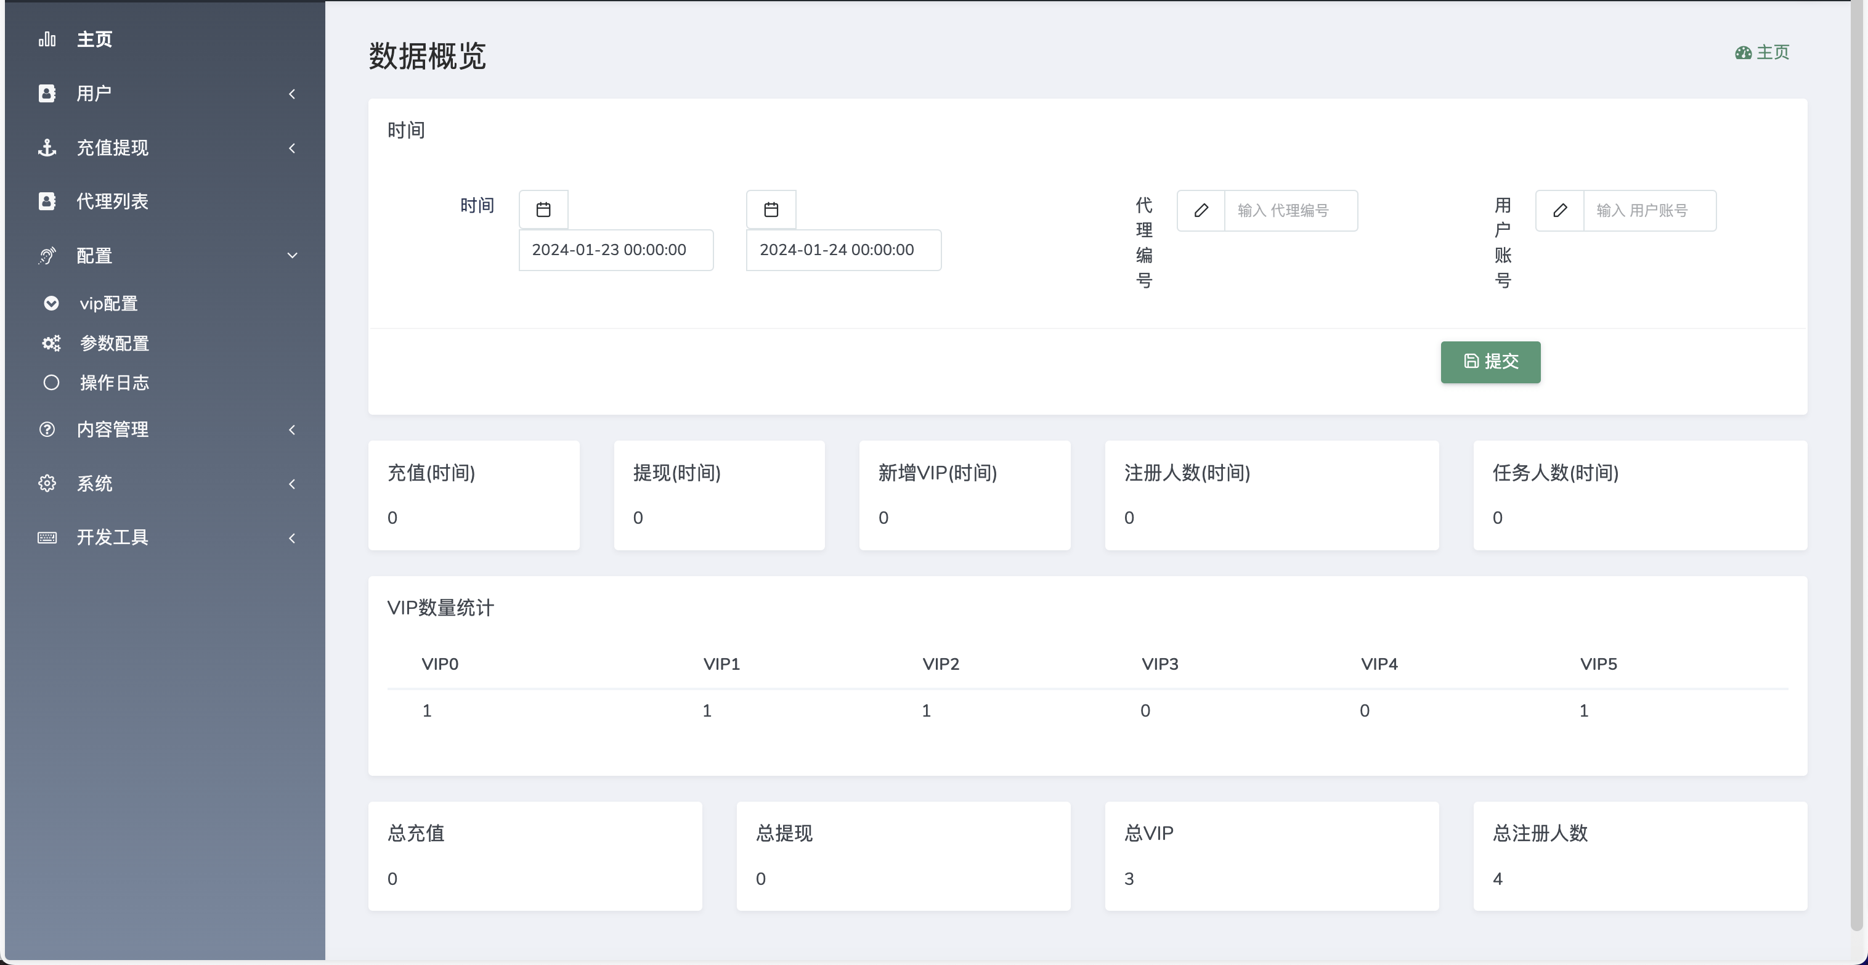Open 参数配置 submenu item
This screenshot has height=965, width=1868.
(x=165, y=343)
